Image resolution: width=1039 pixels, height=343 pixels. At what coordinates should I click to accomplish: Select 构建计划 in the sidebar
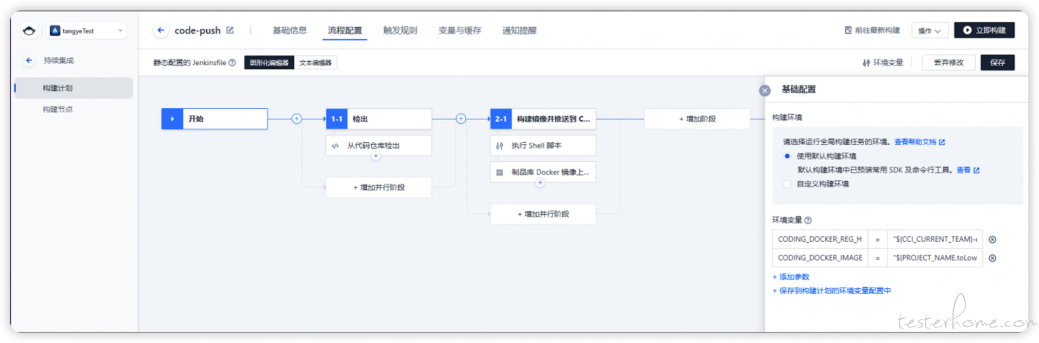pos(74,88)
